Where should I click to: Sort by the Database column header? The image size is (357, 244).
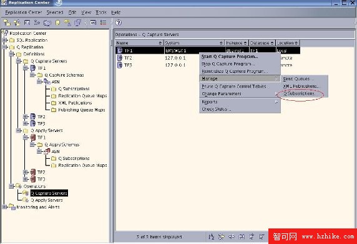262,43
